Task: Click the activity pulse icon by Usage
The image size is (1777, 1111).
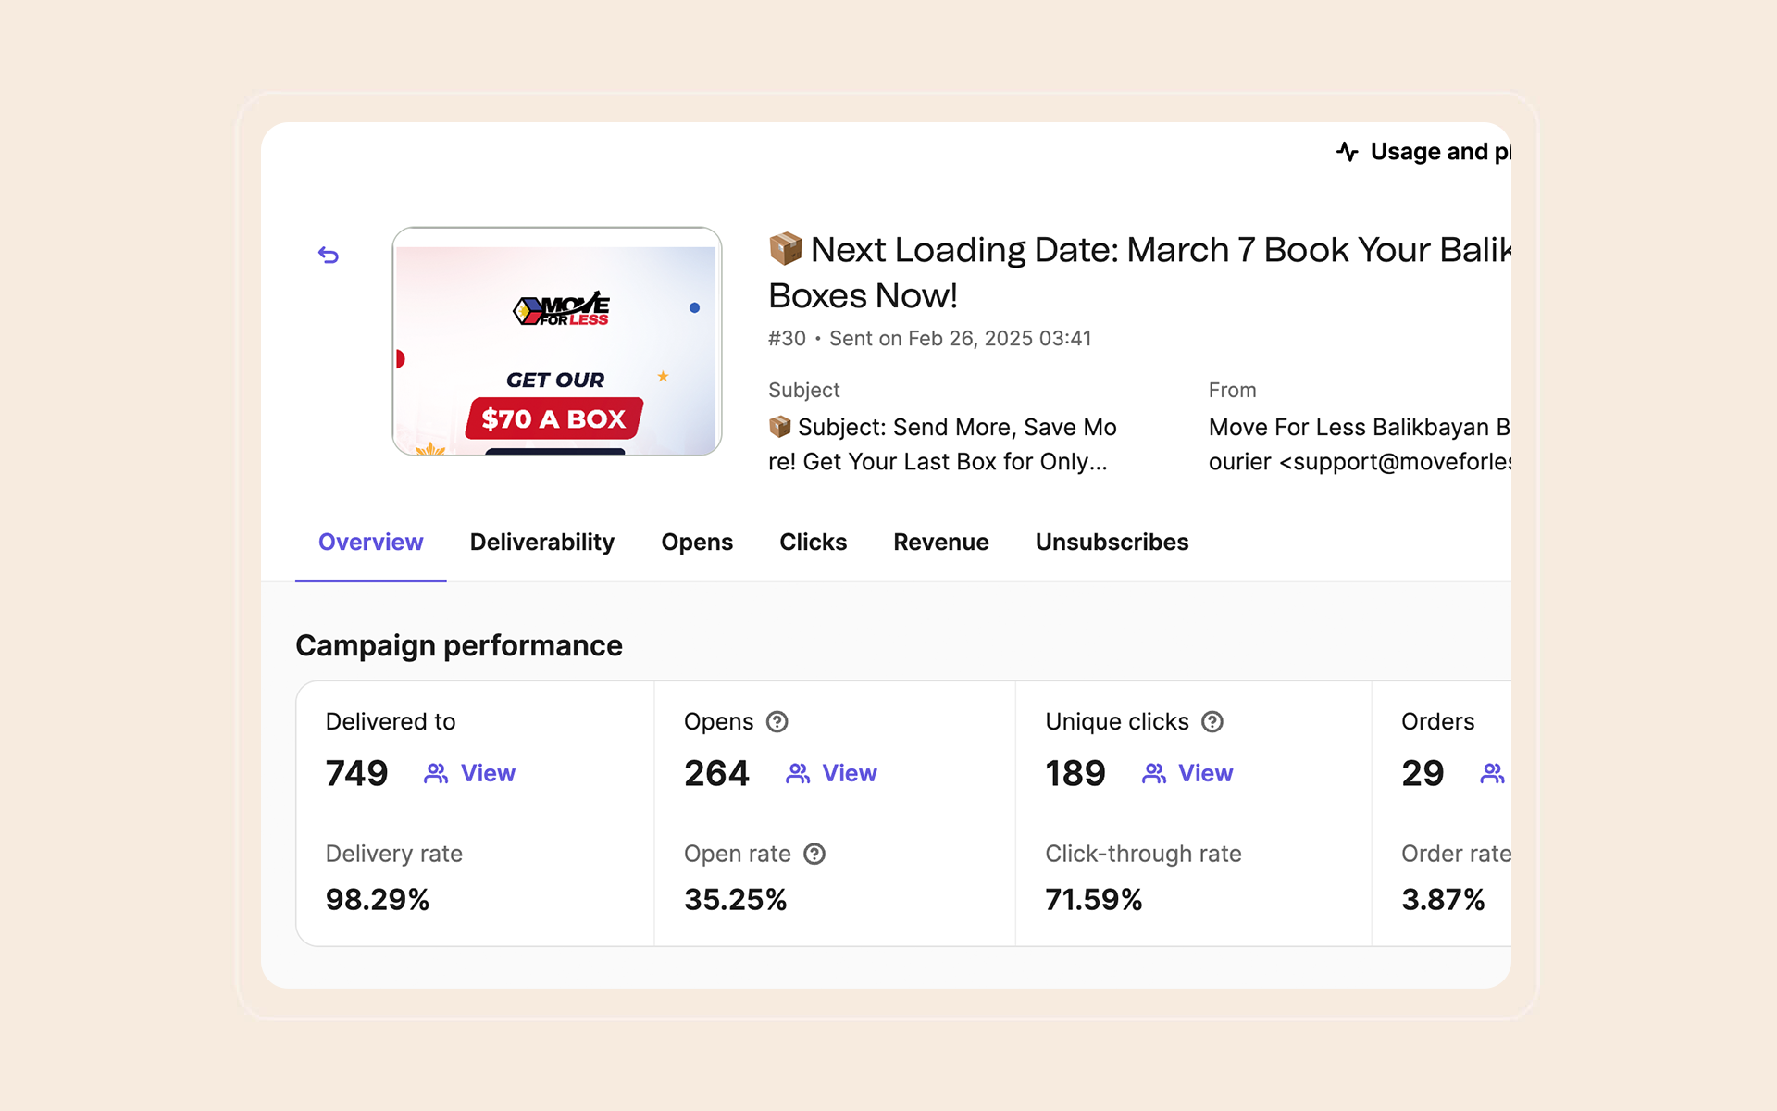Action: (1348, 152)
